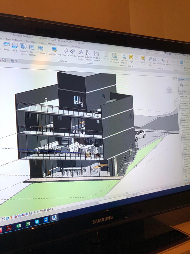Open the Vista ribbon tab
The image size is (190, 254).
coord(41,43)
